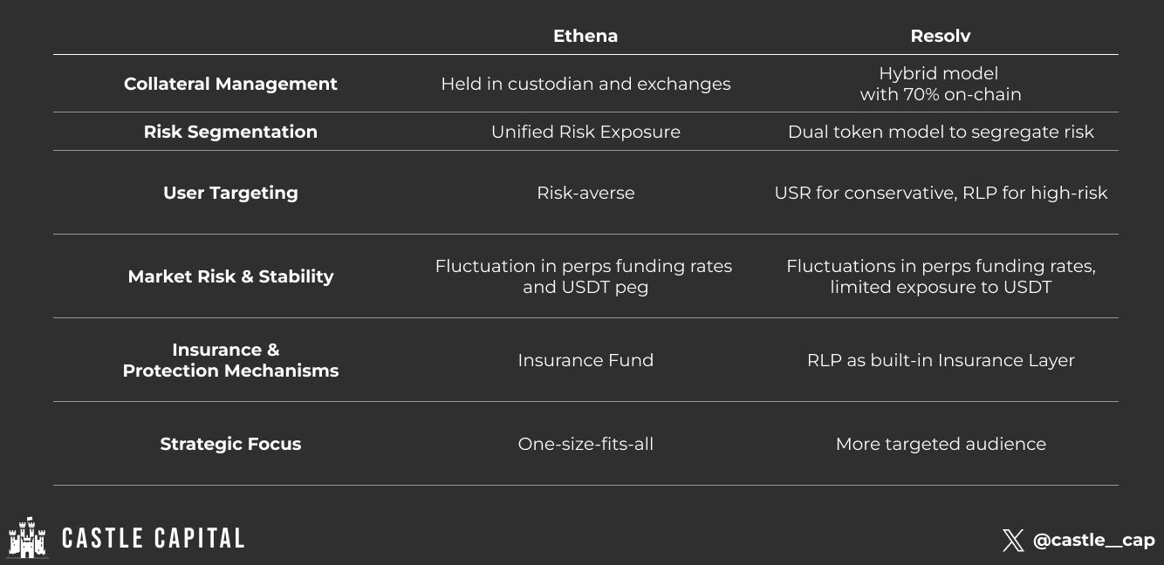Click the Collateral Management row label
Image resolution: width=1164 pixels, height=565 pixels.
[x=230, y=84]
